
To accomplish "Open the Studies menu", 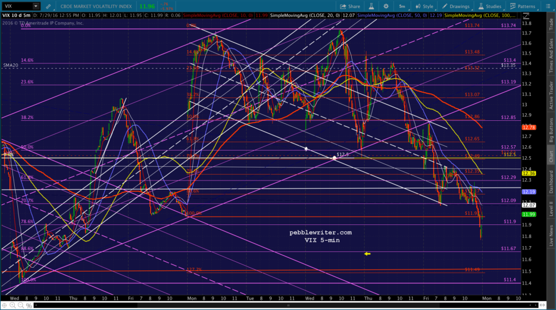I will 490,7.
